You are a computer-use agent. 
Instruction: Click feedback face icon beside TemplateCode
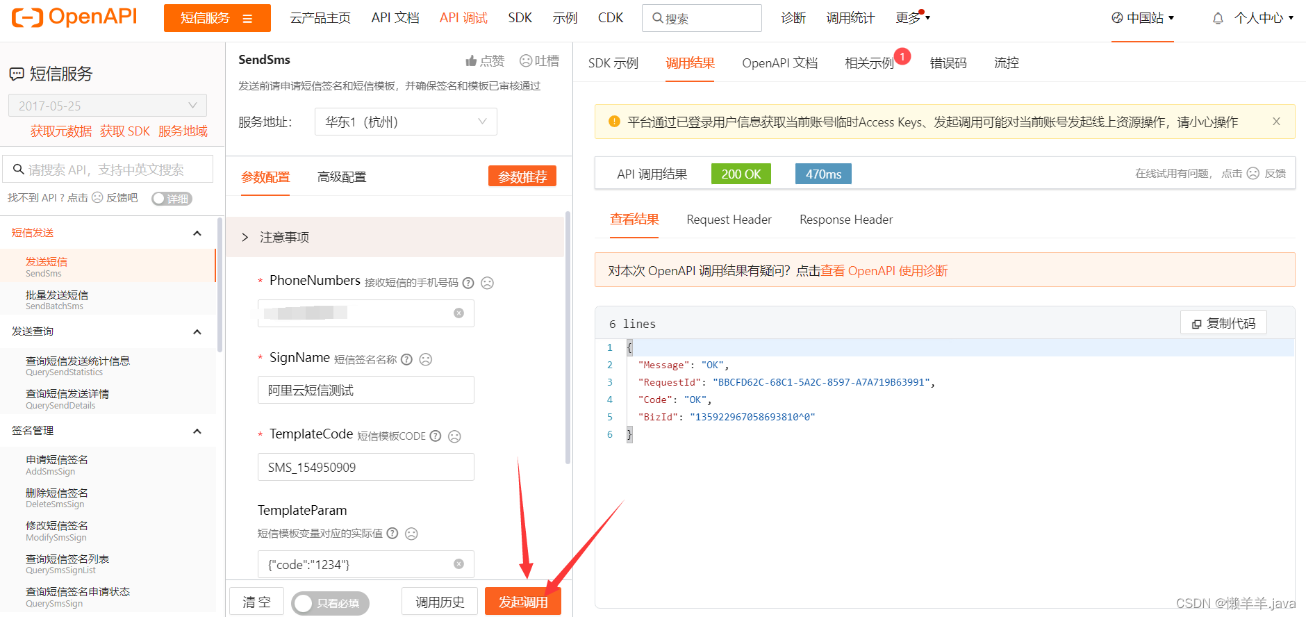click(x=454, y=436)
